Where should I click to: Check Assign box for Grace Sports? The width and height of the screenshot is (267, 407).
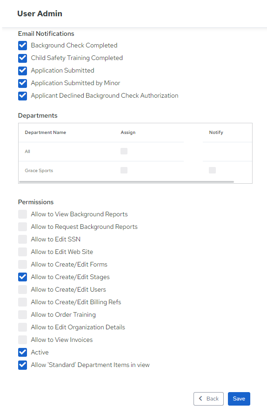click(124, 170)
